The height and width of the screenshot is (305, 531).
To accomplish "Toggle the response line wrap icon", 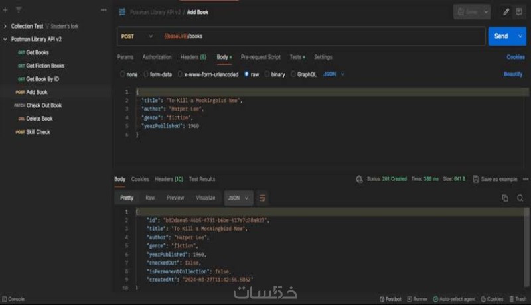I will [x=262, y=198].
